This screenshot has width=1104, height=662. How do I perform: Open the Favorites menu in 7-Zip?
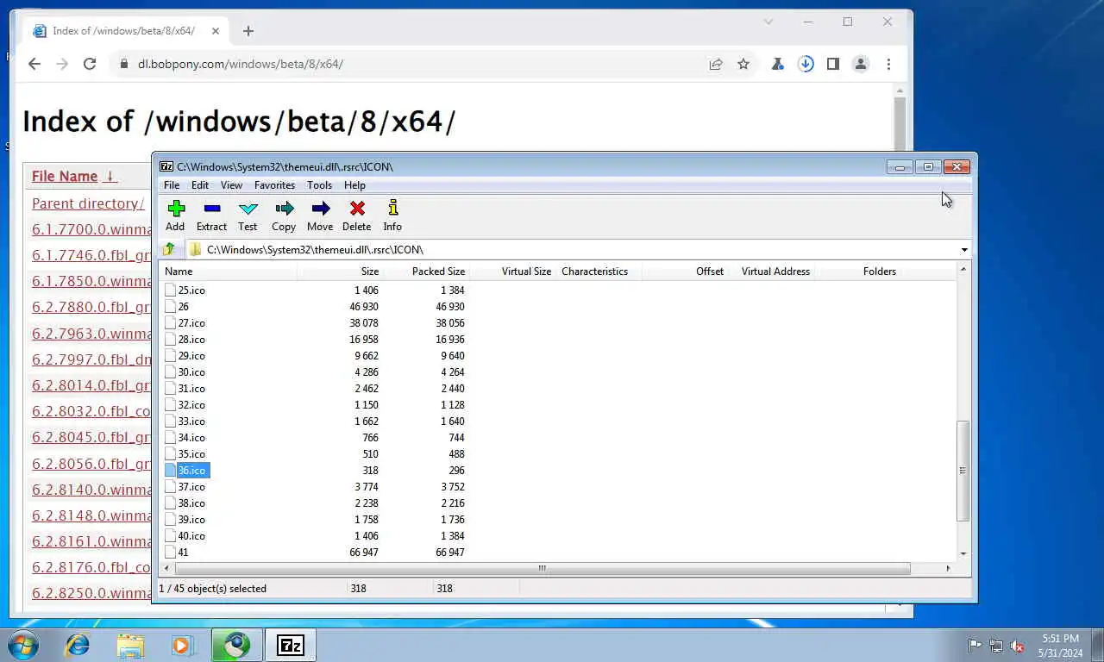pyautogui.click(x=274, y=185)
